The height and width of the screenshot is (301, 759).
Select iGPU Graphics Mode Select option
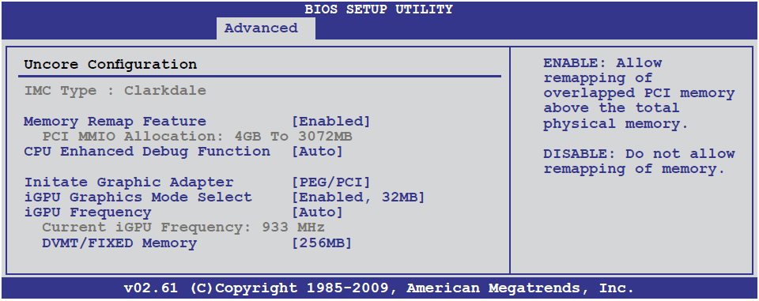(x=138, y=198)
